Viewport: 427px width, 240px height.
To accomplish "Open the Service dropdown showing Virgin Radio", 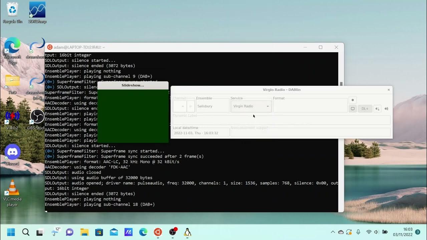I will coord(251,106).
